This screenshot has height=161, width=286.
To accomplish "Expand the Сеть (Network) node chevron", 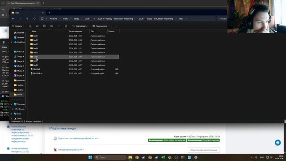I will pos(12,114).
